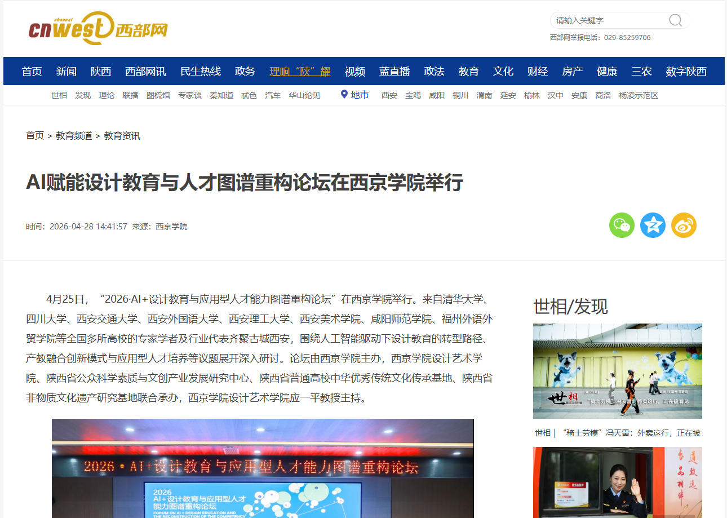This screenshot has width=727, height=518.
Task: Open the 华山论见 sub-navigation link
Action: click(x=304, y=95)
